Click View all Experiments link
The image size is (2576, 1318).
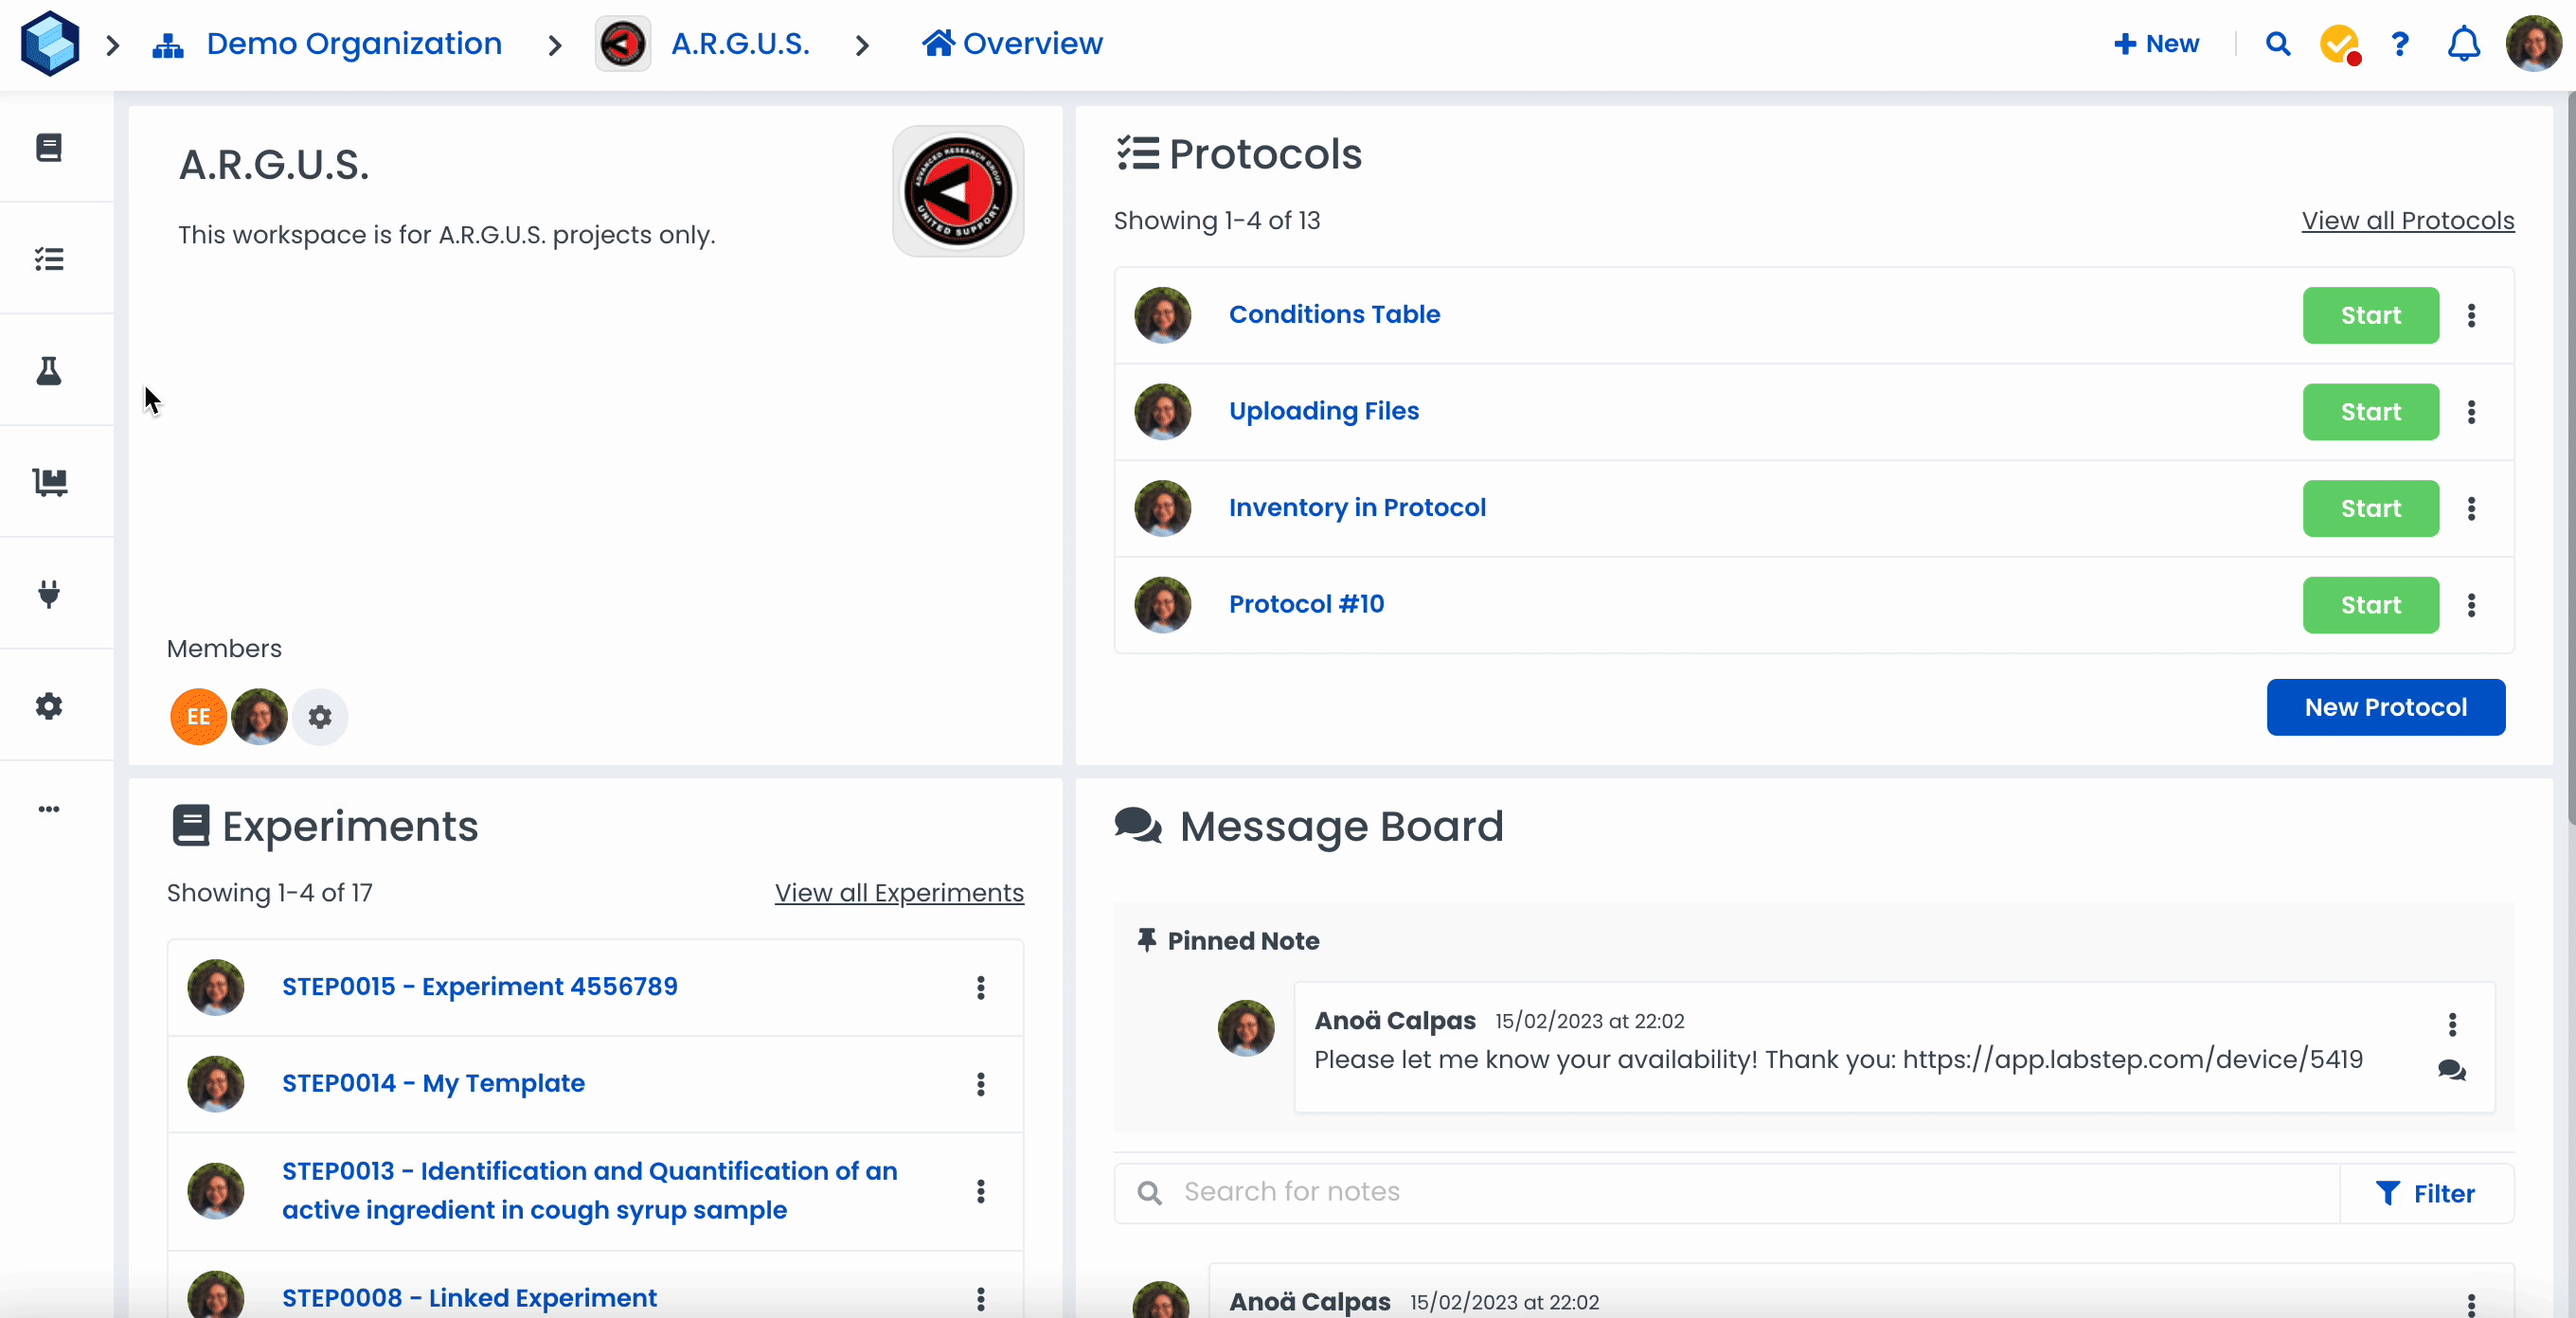click(898, 892)
